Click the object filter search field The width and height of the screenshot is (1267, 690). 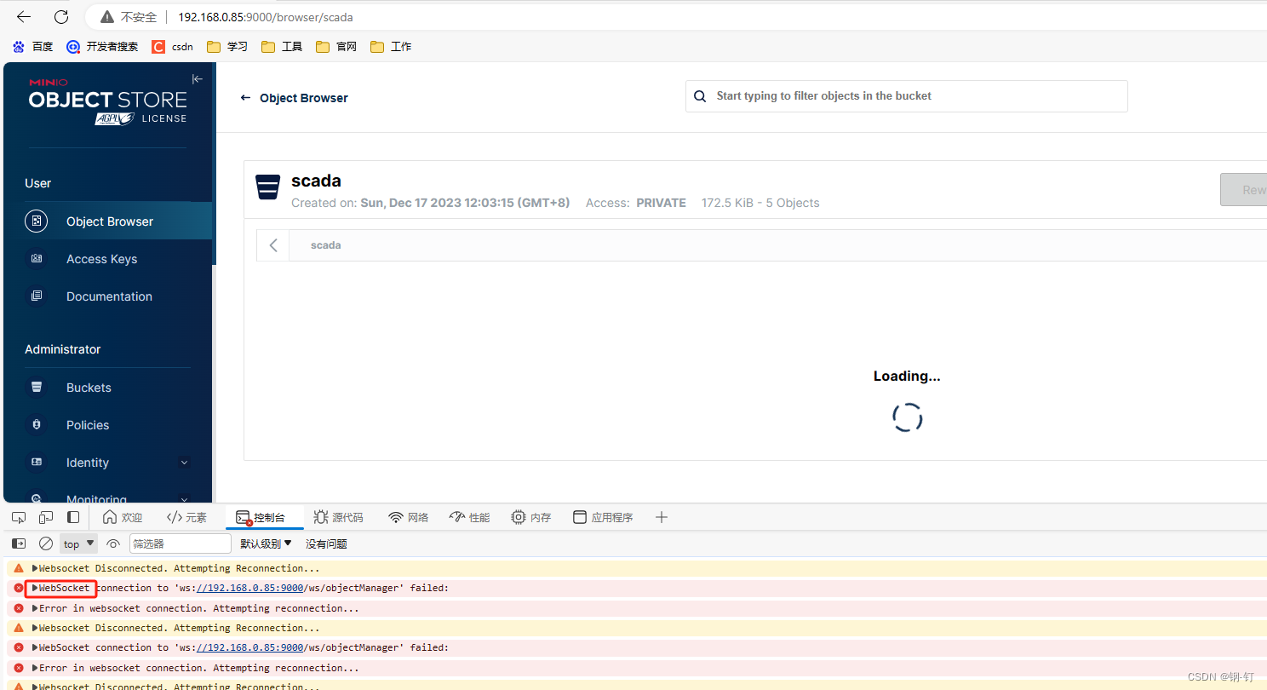pyautogui.click(x=906, y=96)
